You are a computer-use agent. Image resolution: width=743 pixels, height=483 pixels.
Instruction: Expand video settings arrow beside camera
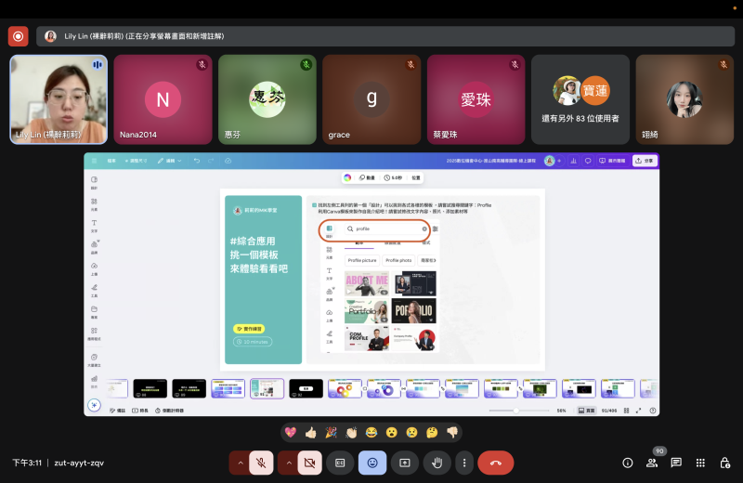point(289,463)
